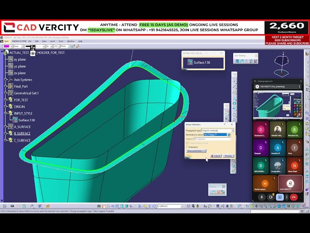The height and width of the screenshot is (233, 310).
Task: Toggle the eye visibility overlay icon
Action: coord(33,53)
